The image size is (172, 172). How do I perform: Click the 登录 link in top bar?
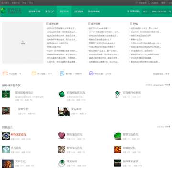click(x=163, y=3)
